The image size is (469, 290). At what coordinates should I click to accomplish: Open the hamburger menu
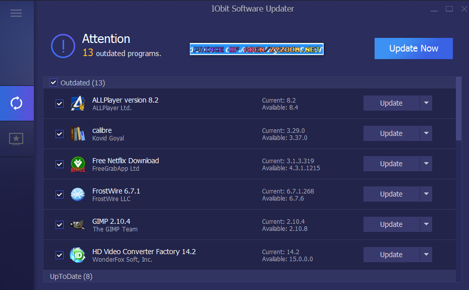tap(16, 13)
